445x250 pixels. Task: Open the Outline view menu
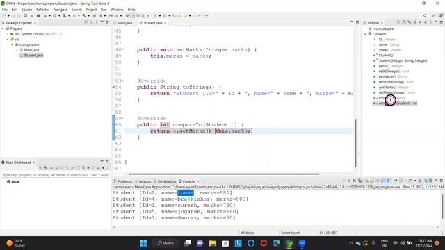430,22
